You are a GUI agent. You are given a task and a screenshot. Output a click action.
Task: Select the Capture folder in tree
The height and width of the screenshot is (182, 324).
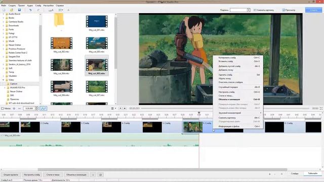pos(14,84)
